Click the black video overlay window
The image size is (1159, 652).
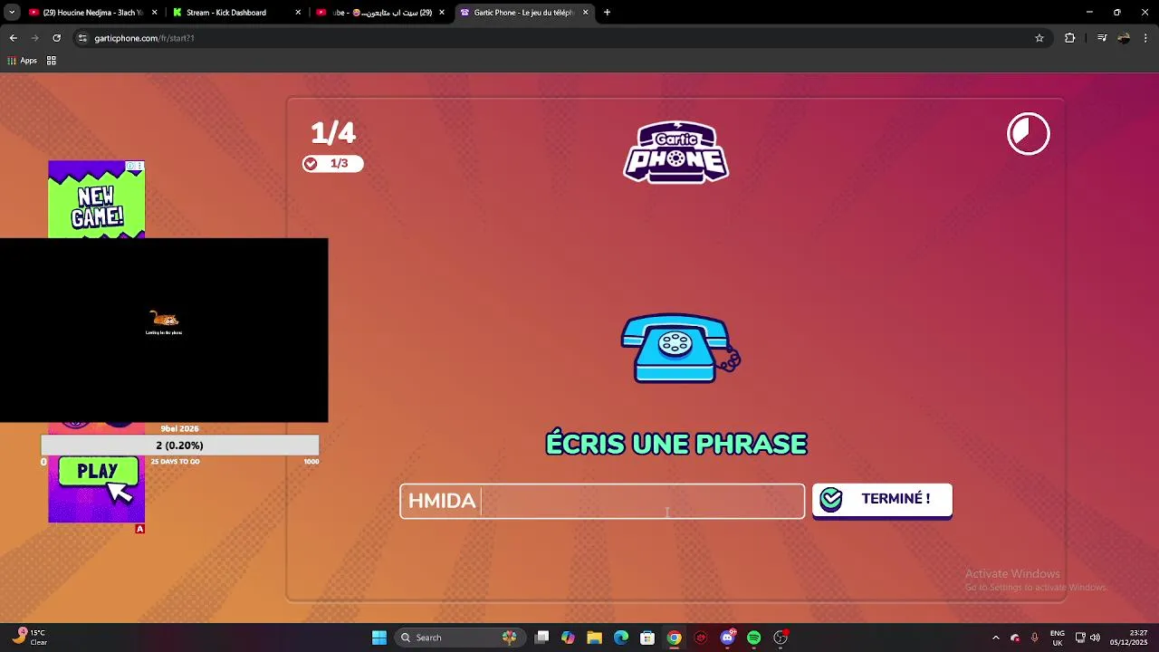164,331
